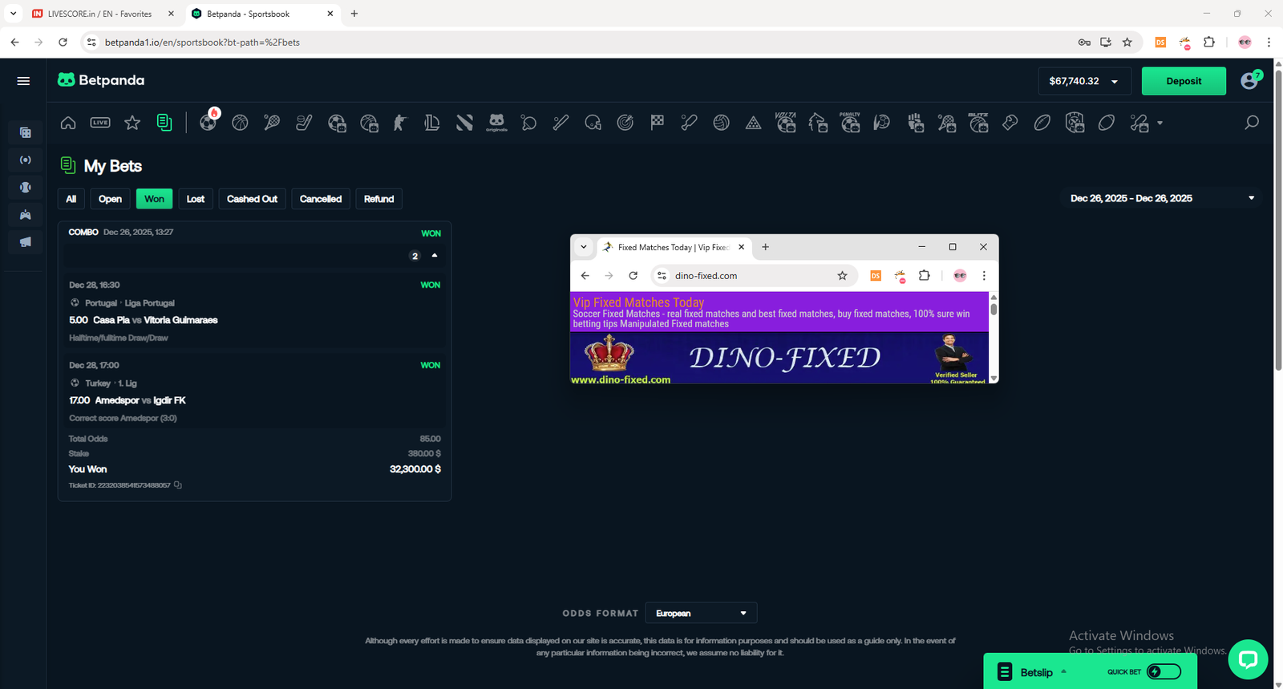This screenshot has width=1283, height=689.
Task: Toggle the Quick Bet switch
Action: click(x=1164, y=671)
